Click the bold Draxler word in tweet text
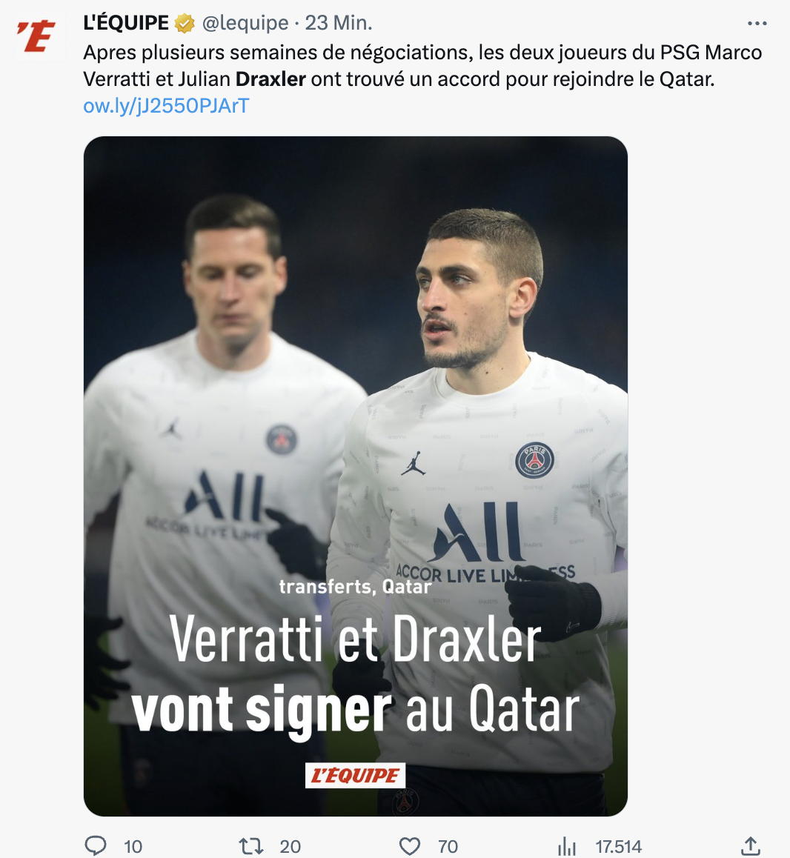Viewport: 790px width, 858px height. [x=270, y=79]
